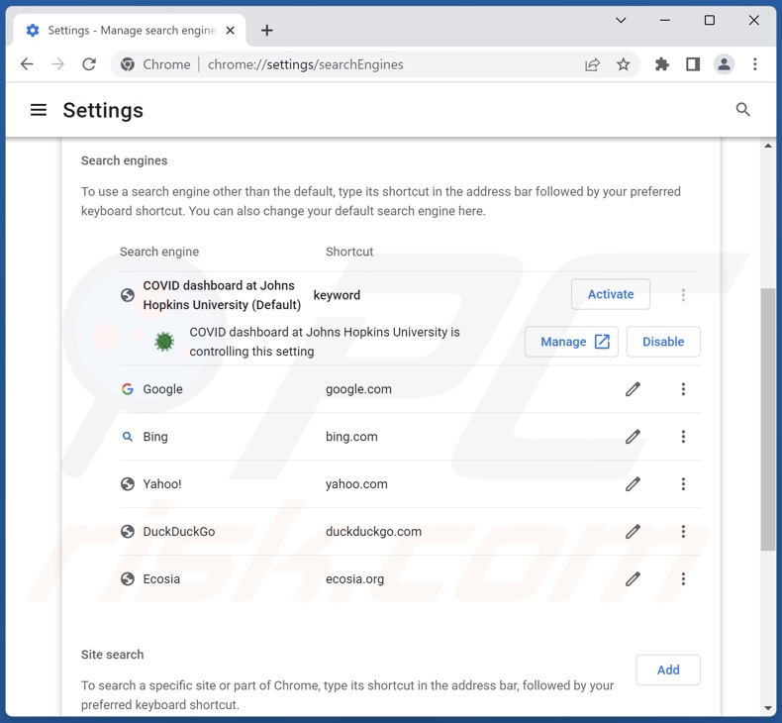
Task: Open Chrome's three-dot main menu
Action: coord(754,64)
